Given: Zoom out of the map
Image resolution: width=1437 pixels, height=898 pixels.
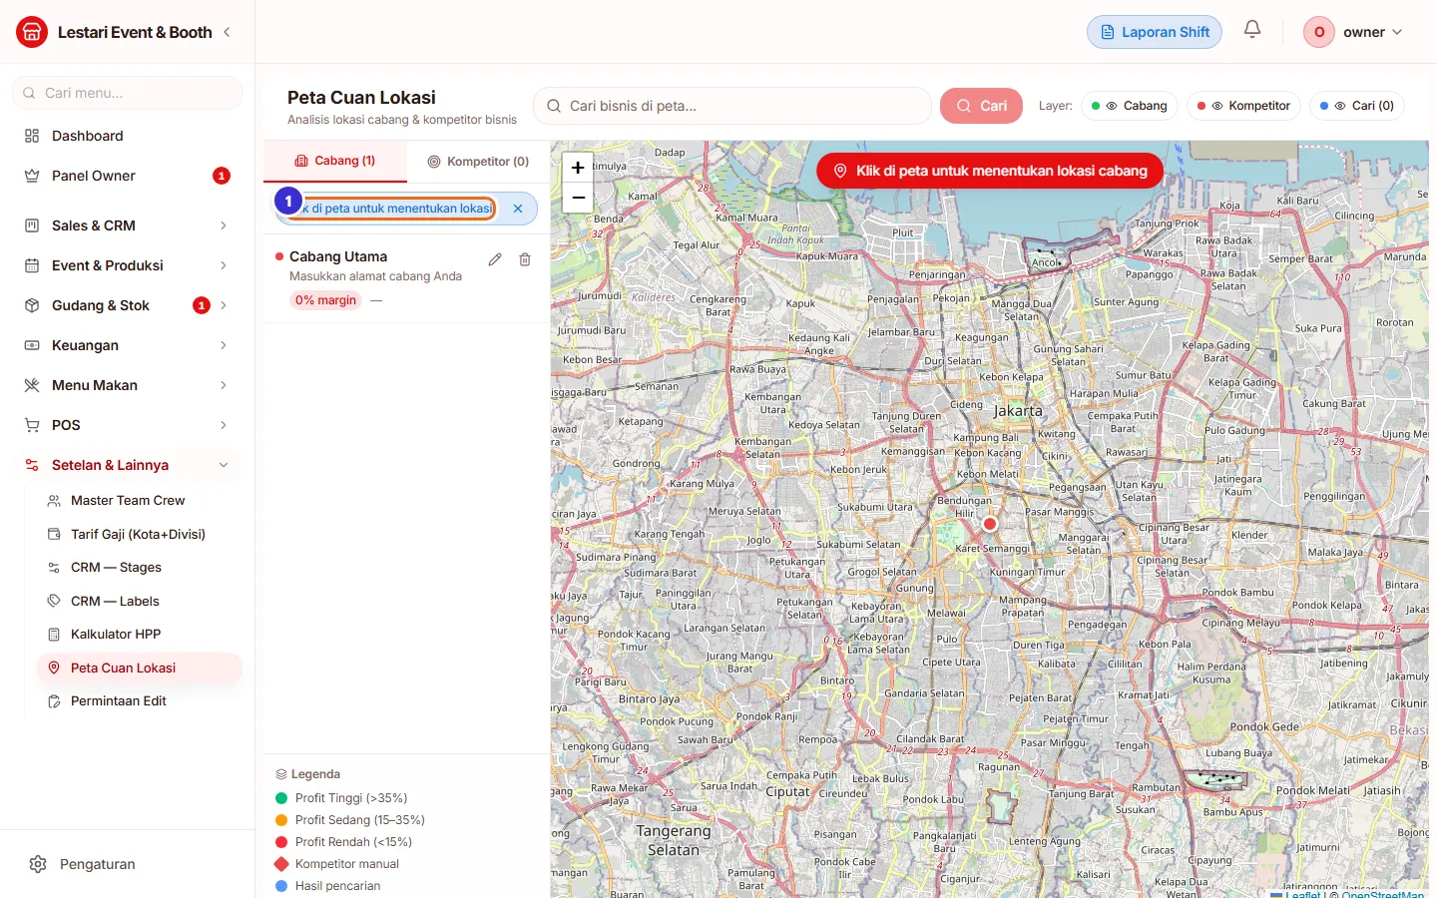Looking at the screenshot, I should point(578,198).
